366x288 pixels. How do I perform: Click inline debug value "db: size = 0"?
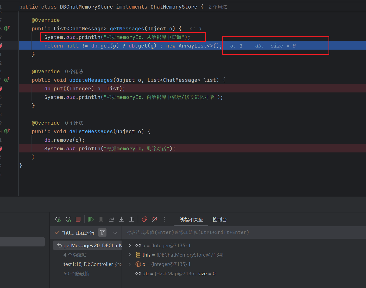click(x=275, y=46)
